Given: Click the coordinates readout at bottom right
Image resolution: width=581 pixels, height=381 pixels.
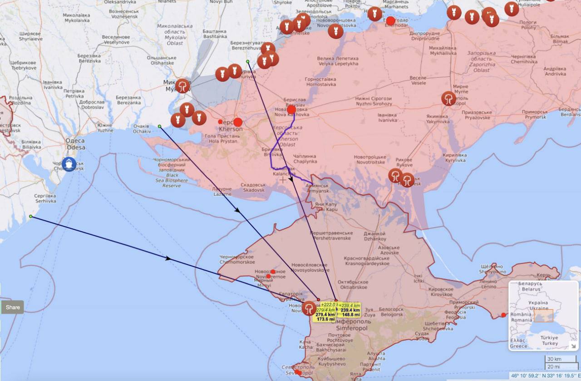Looking at the screenshot, I should (x=545, y=376).
